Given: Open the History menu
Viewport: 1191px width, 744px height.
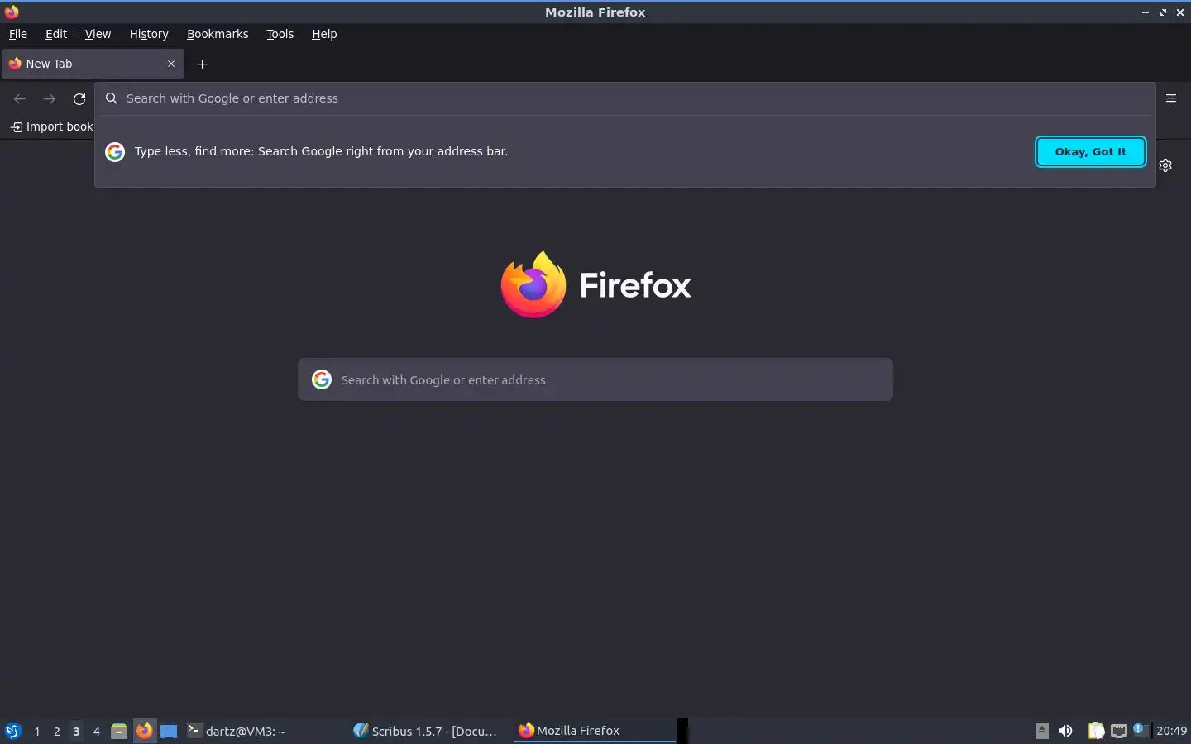Looking at the screenshot, I should (149, 34).
